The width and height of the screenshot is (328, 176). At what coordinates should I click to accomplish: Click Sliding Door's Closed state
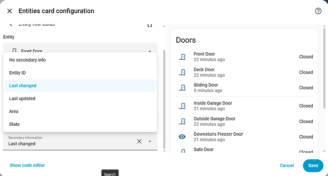click(x=306, y=88)
